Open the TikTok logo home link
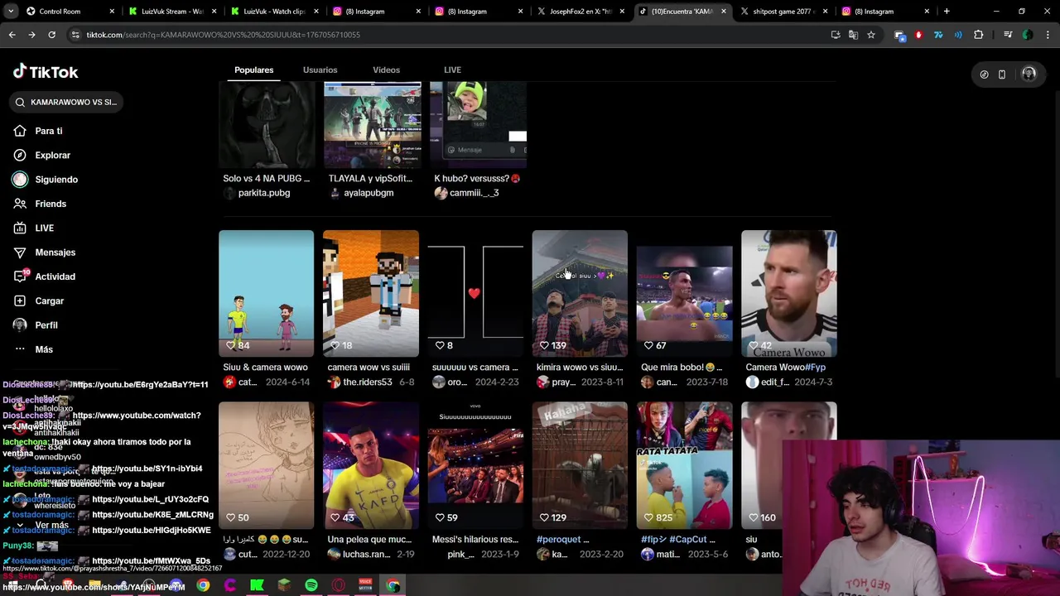1060x596 pixels. (x=46, y=72)
